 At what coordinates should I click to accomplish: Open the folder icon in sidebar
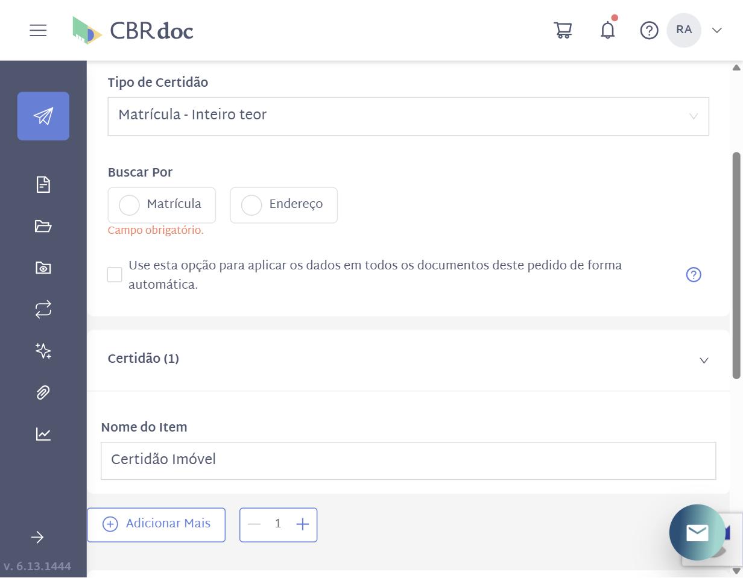point(43,226)
